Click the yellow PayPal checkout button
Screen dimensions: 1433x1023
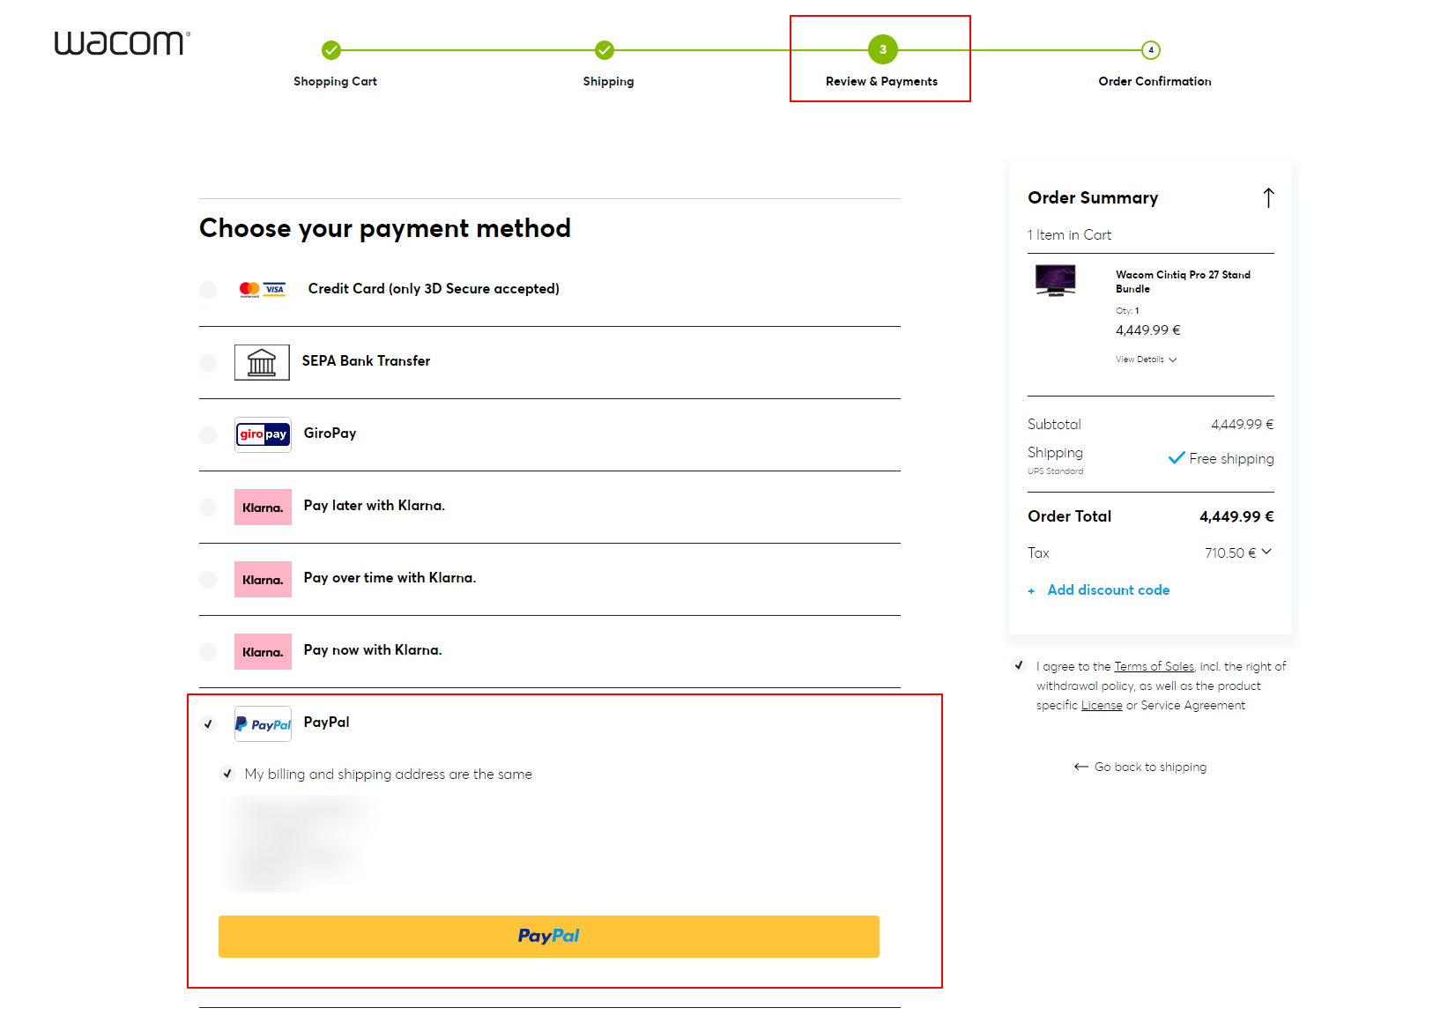coord(549,936)
